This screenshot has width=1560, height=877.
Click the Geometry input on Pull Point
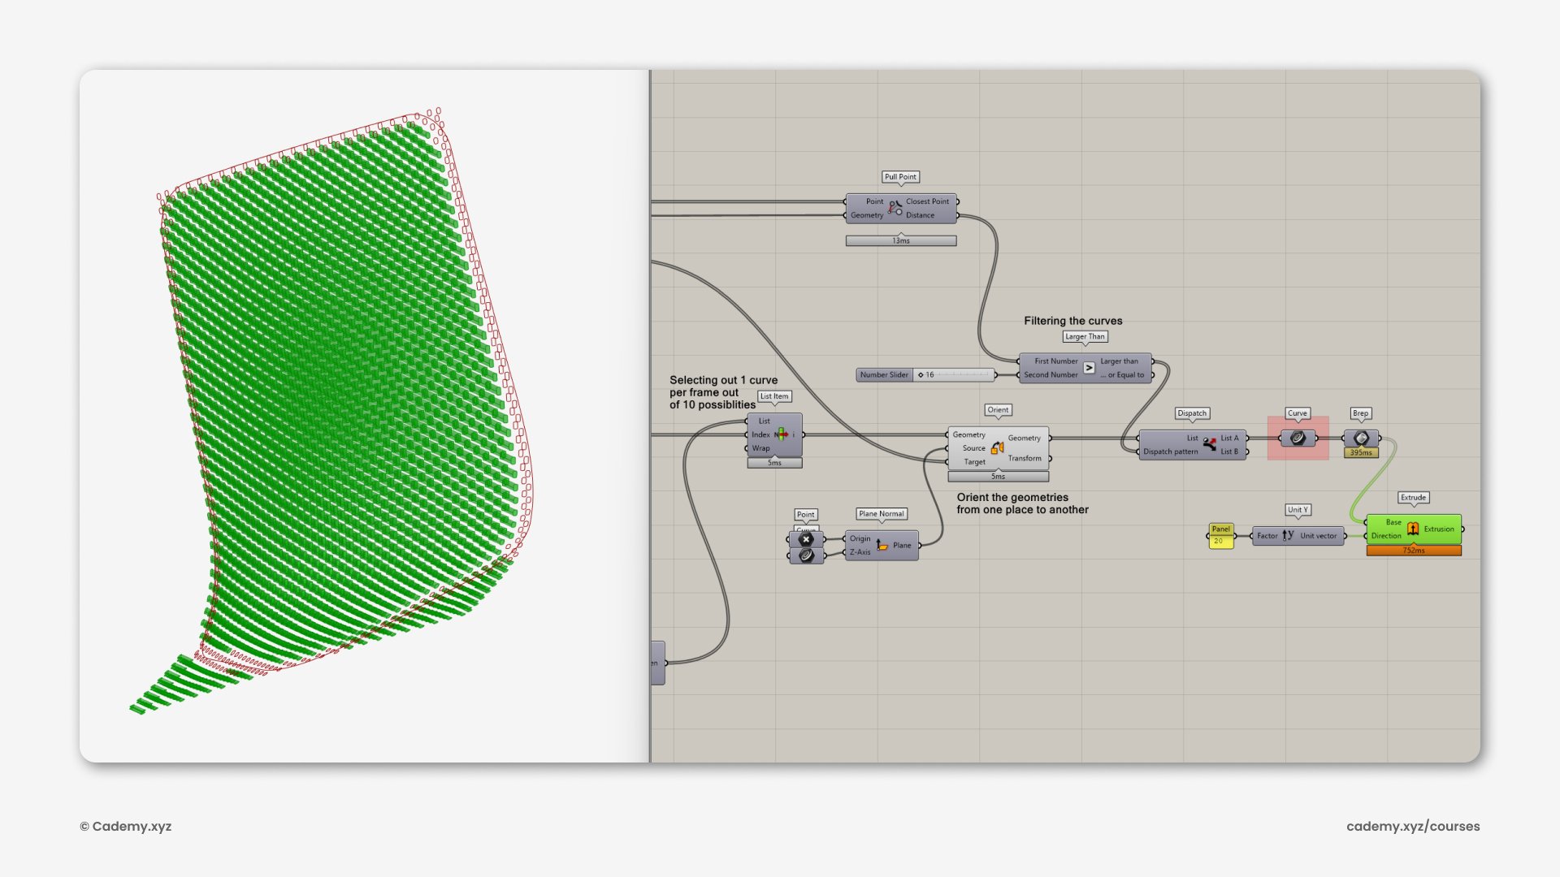coord(867,215)
